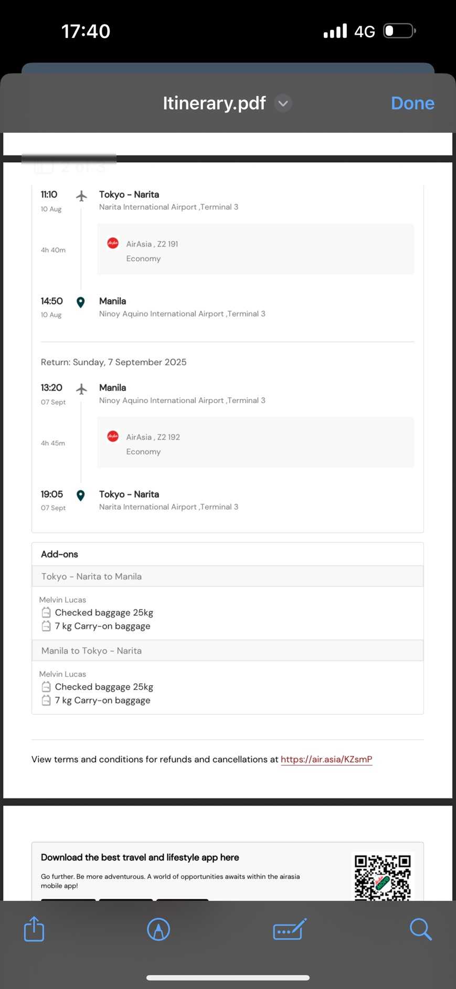The height and width of the screenshot is (989, 456).
Task: Tap the Share icon in bottom toolbar
Action: (x=34, y=929)
